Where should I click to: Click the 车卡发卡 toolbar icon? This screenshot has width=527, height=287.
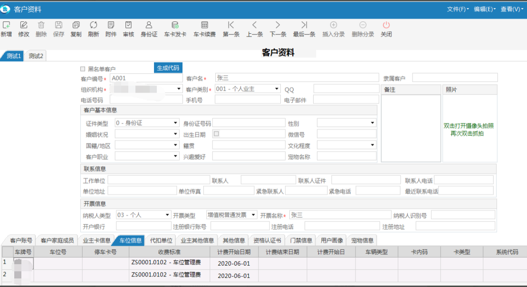coord(175,25)
